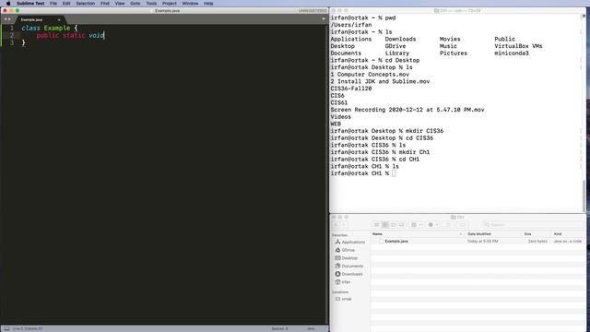
Task: Click the keyword 'public' on line 2
Action: pos(47,35)
